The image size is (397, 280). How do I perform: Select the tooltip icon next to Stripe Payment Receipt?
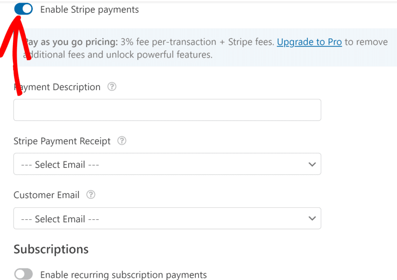click(121, 141)
